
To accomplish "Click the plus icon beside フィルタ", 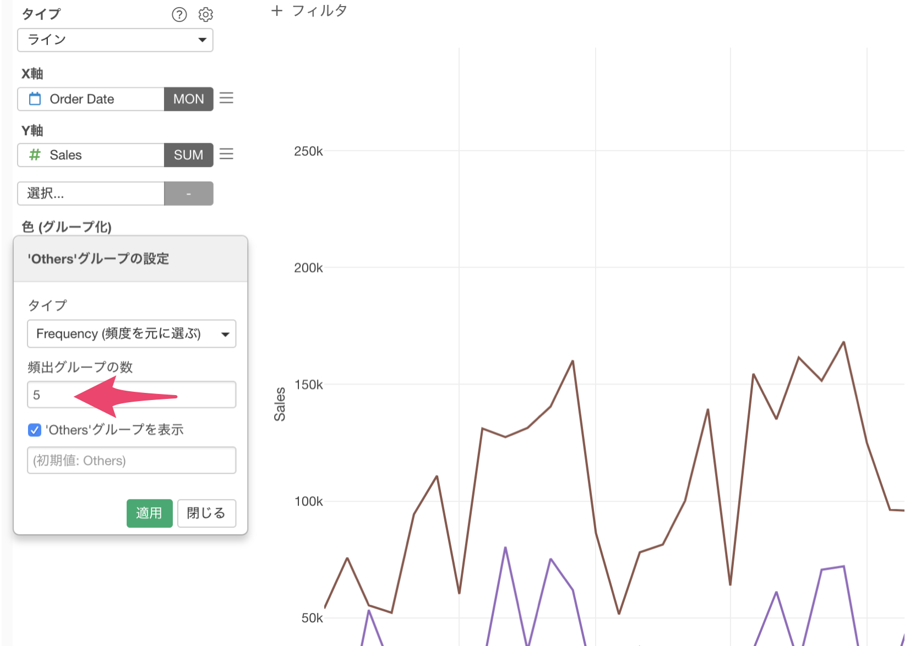I will pos(277,11).
